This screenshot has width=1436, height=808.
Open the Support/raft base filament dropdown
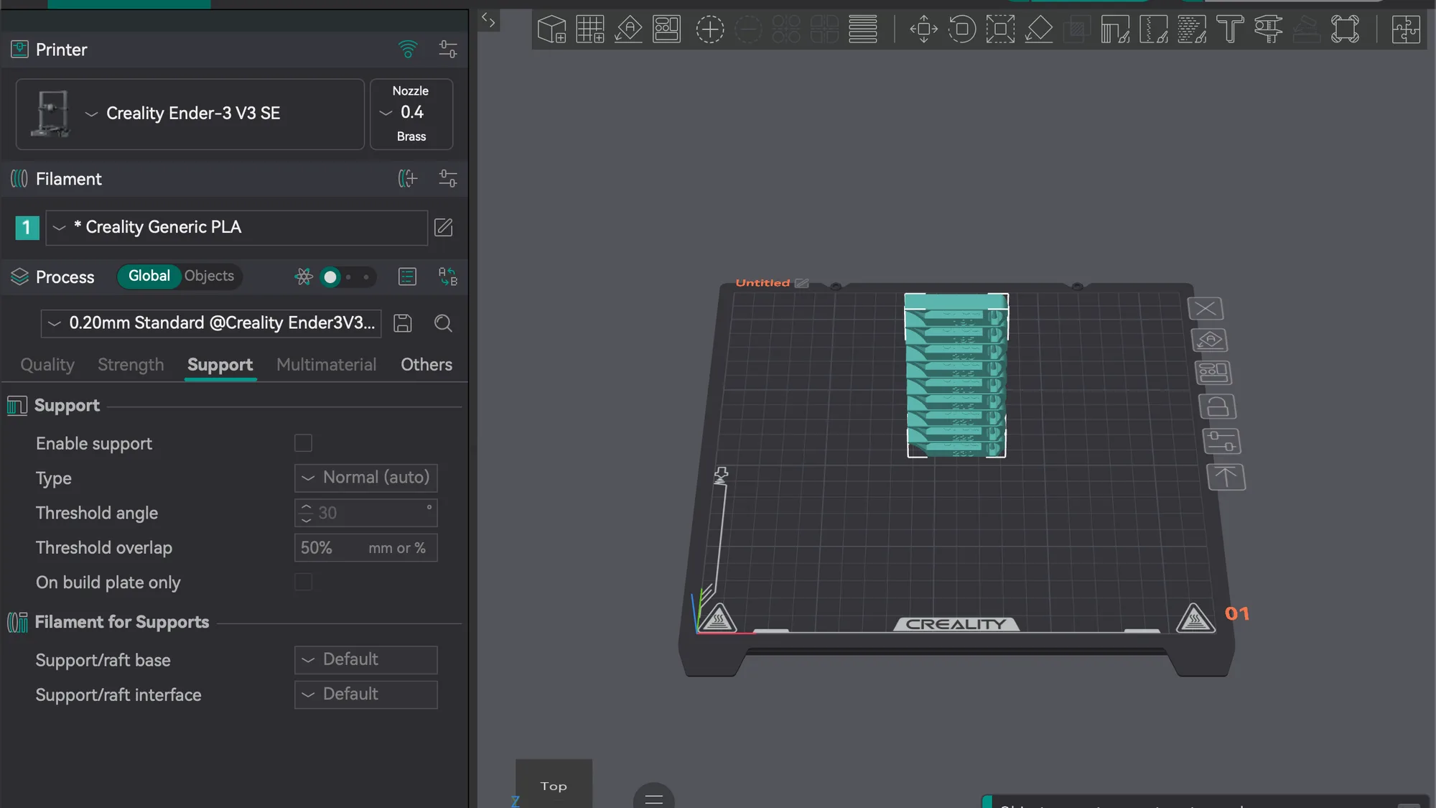click(366, 659)
